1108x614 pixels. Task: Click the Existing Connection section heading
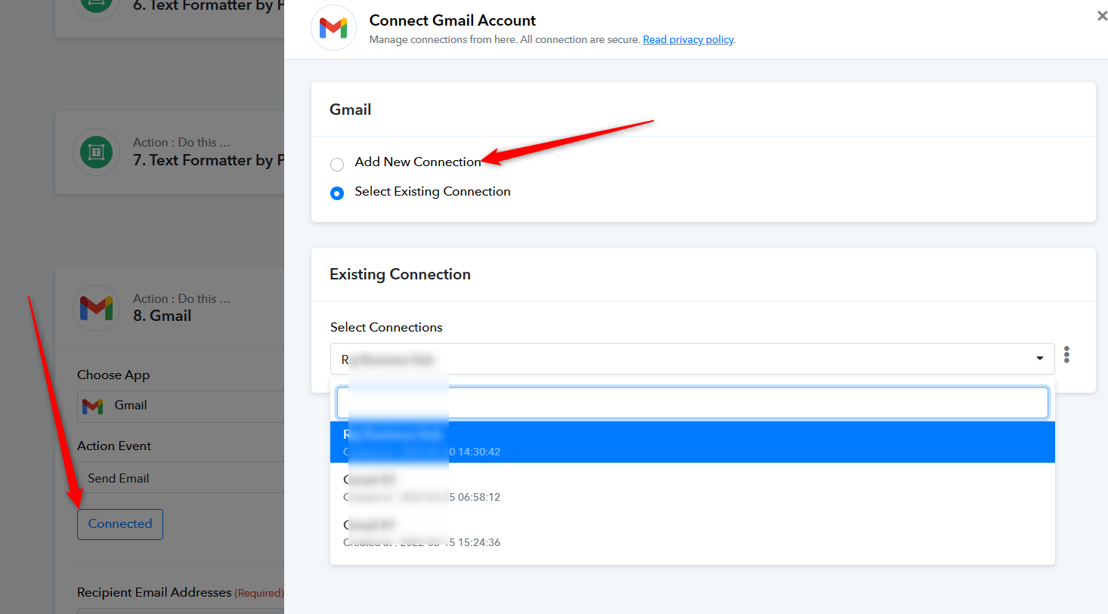point(400,274)
